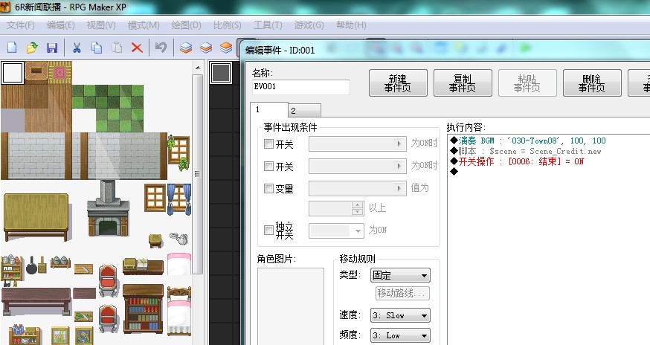This screenshot has width=650, height=345.
Task: Click the Cut scissors icon
Action: (x=77, y=48)
